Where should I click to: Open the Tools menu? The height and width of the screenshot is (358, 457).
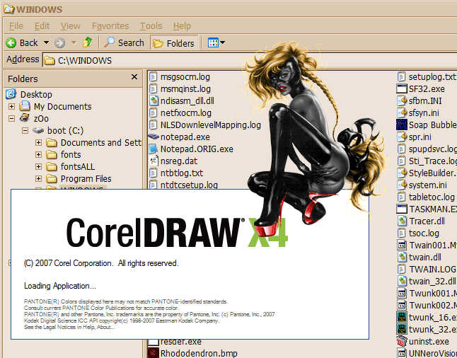pyautogui.click(x=151, y=26)
